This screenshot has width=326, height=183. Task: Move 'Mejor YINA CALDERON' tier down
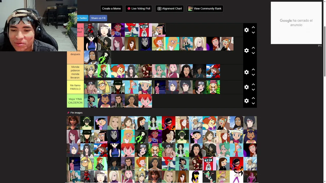click(x=253, y=103)
